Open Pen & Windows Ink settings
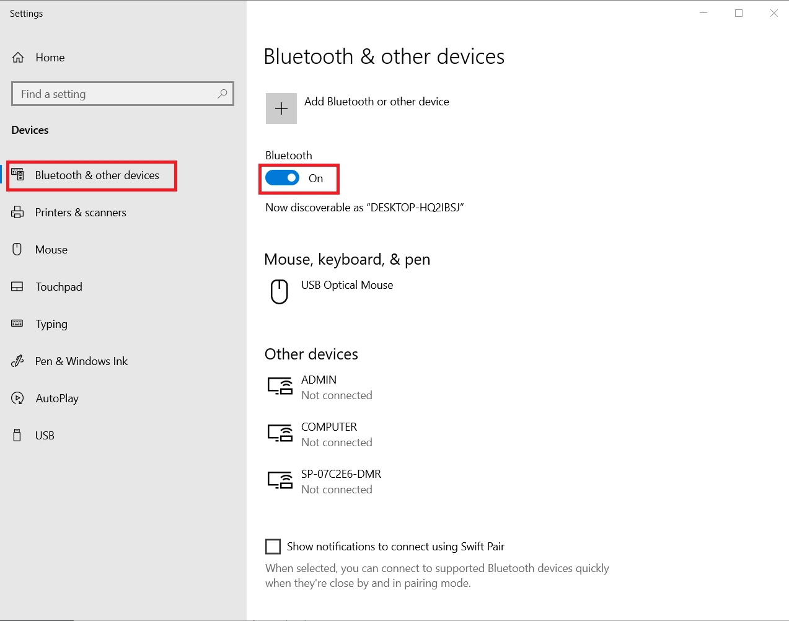Screen dimensions: 789x621 (17, 361)
